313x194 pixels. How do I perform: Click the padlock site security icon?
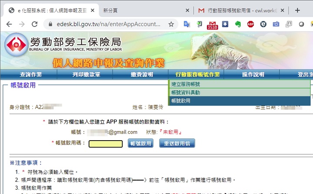coord(50,24)
